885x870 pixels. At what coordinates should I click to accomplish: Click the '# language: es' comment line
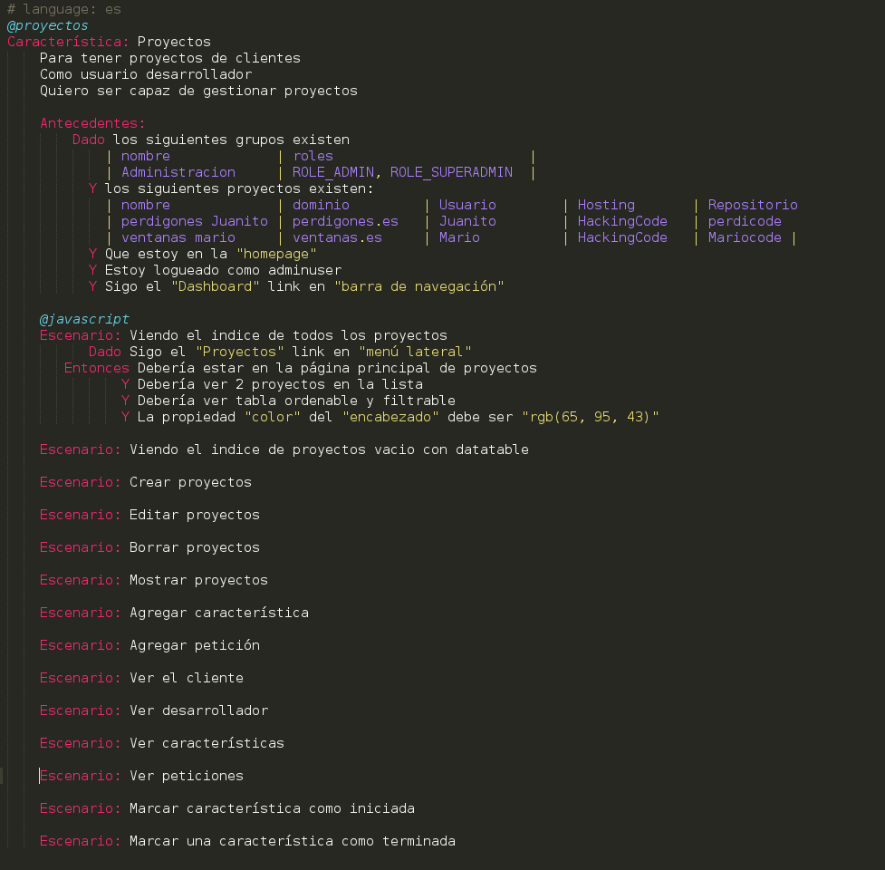[63, 10]
